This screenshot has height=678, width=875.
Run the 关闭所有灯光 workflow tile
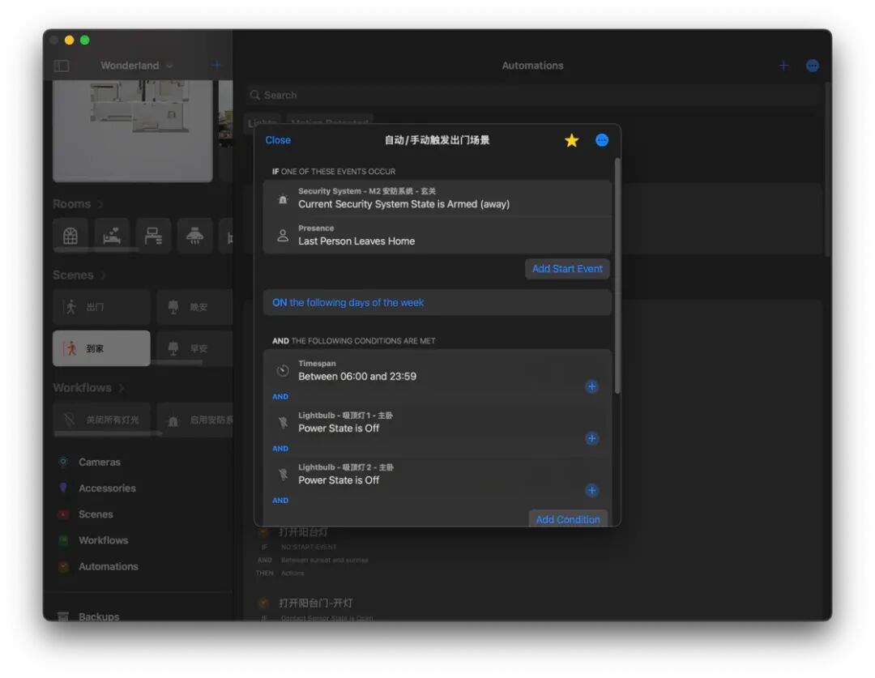click(x=101, y=420)
